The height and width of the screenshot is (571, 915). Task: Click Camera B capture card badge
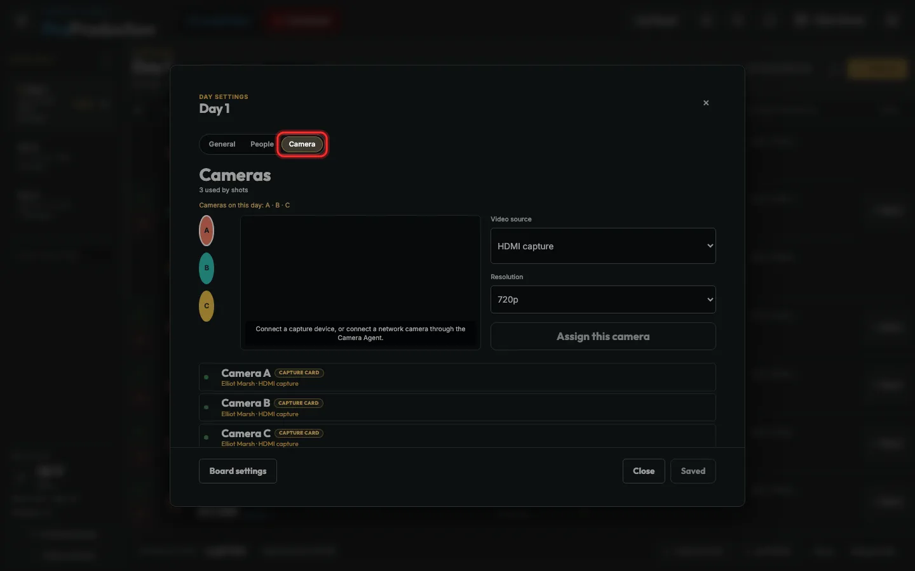299,403
